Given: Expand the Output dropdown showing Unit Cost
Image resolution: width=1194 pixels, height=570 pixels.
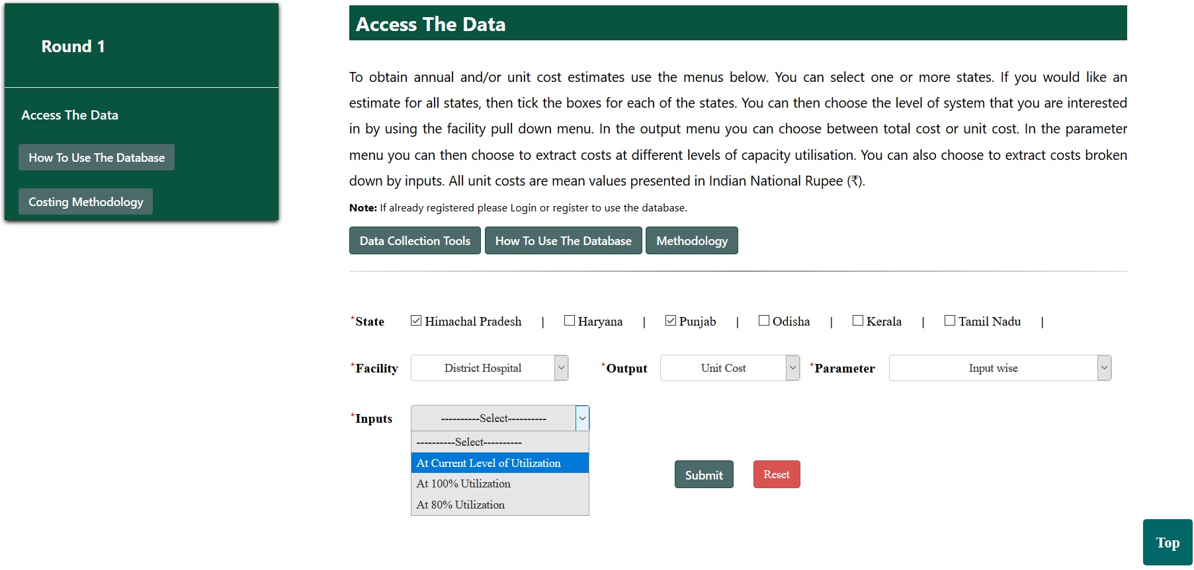Looking at the screenshot, I should point(730,368).
